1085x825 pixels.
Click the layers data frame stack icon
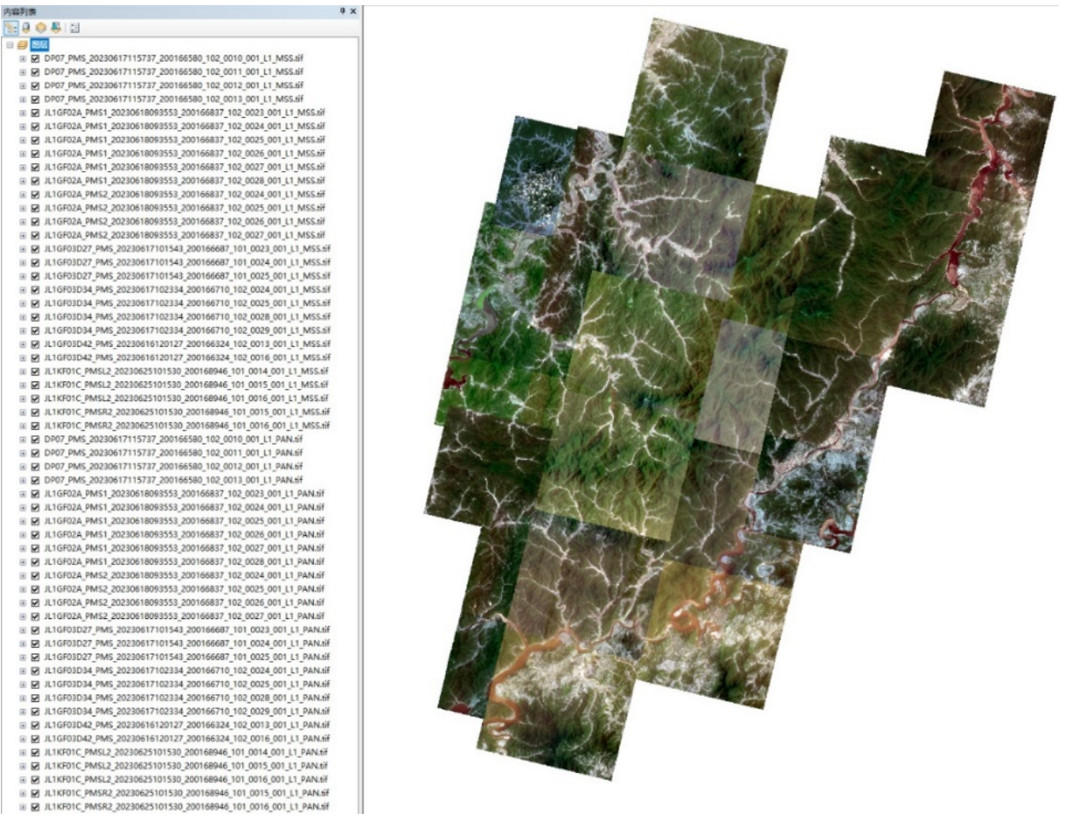tap(22, 44)
